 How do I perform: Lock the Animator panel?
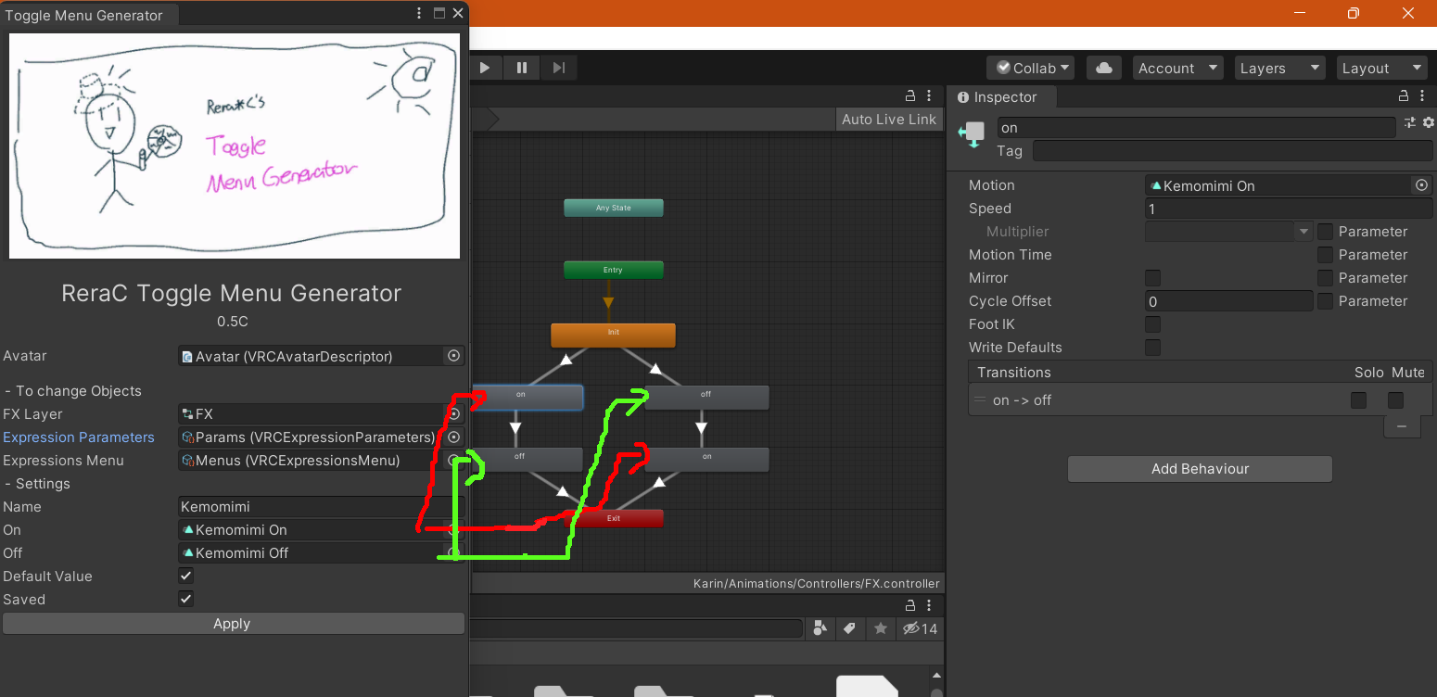(x=910, y=95)
